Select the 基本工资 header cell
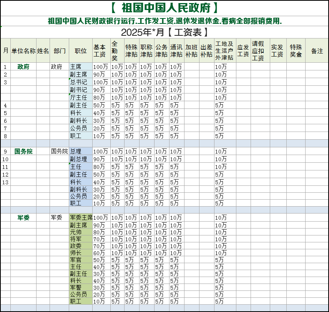This screenshot has width=329, height=312. click(101, 51)
